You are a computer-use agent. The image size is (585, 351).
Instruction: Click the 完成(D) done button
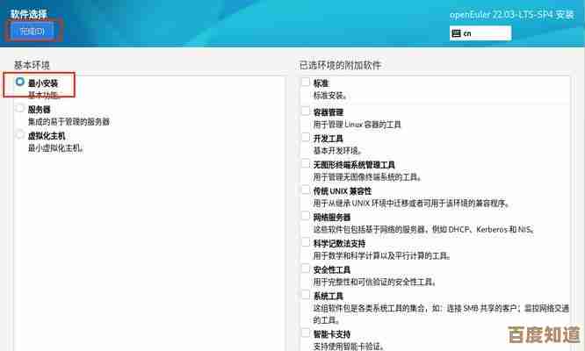pos(32,31)
